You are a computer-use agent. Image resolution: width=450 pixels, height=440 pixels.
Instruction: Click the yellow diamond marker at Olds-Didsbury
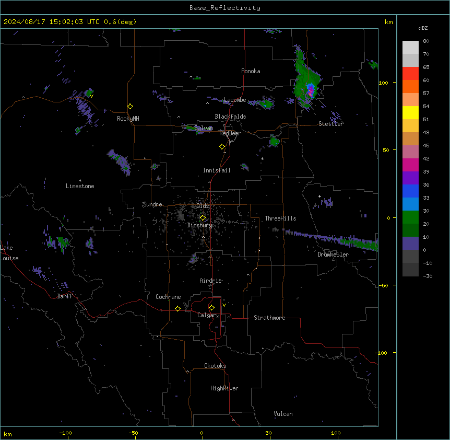203,218
